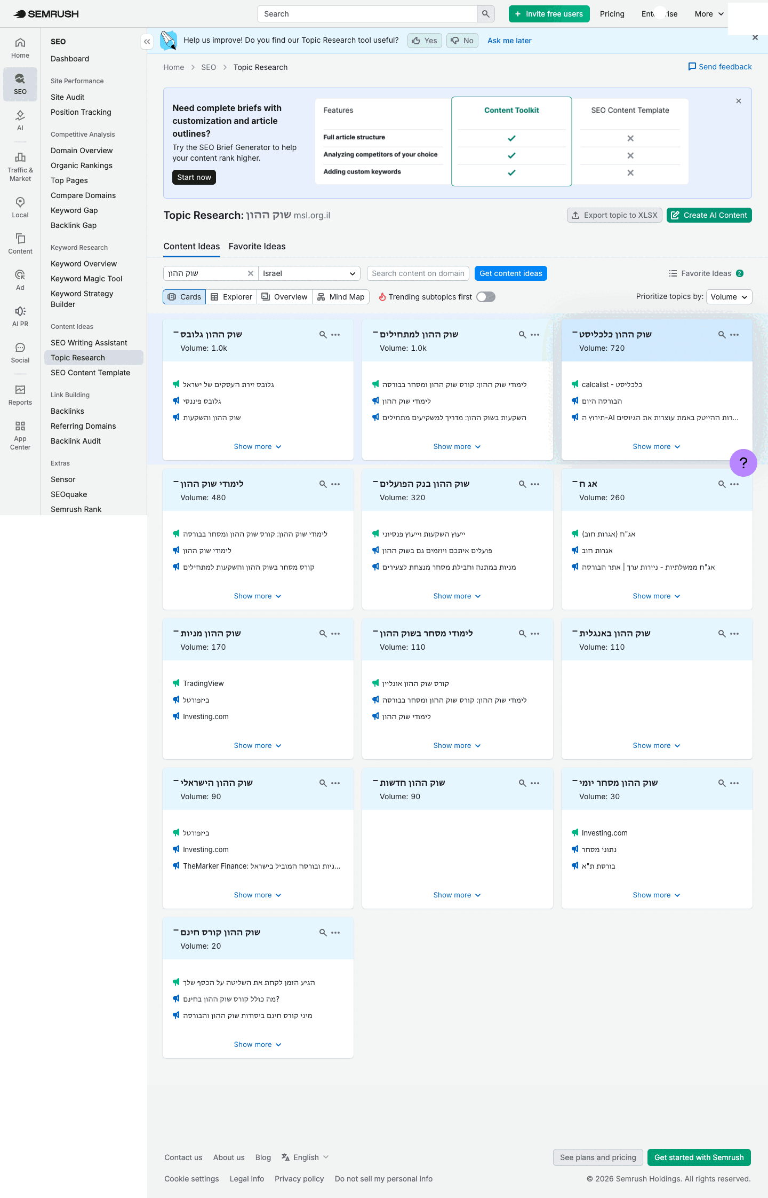
Task: Open the Local rail icon
Action: tap(20, 207)
